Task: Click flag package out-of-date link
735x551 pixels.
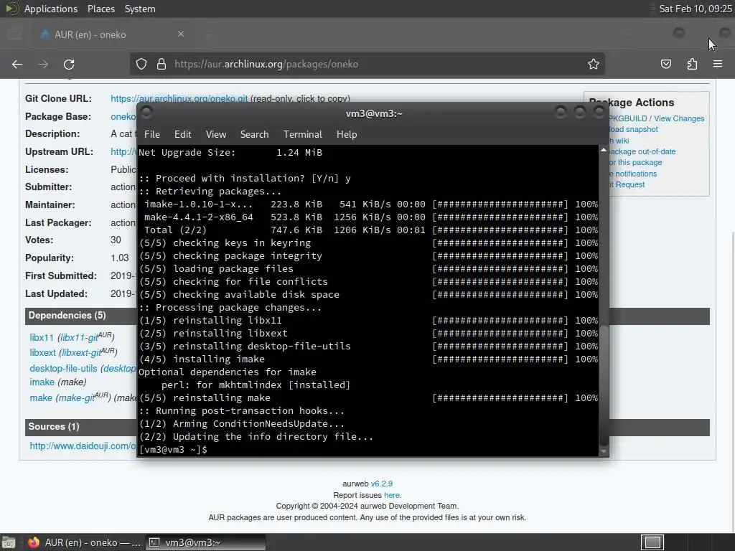Action: coord(642,151)
